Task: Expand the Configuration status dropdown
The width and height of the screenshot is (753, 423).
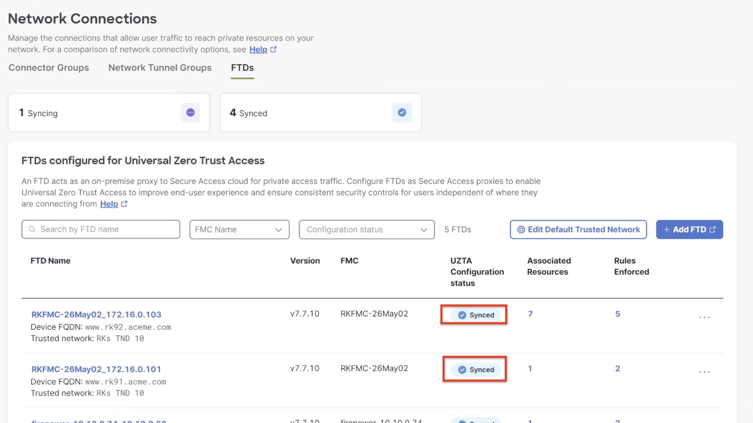Action: pyautogui.click(x=367, y=230)
